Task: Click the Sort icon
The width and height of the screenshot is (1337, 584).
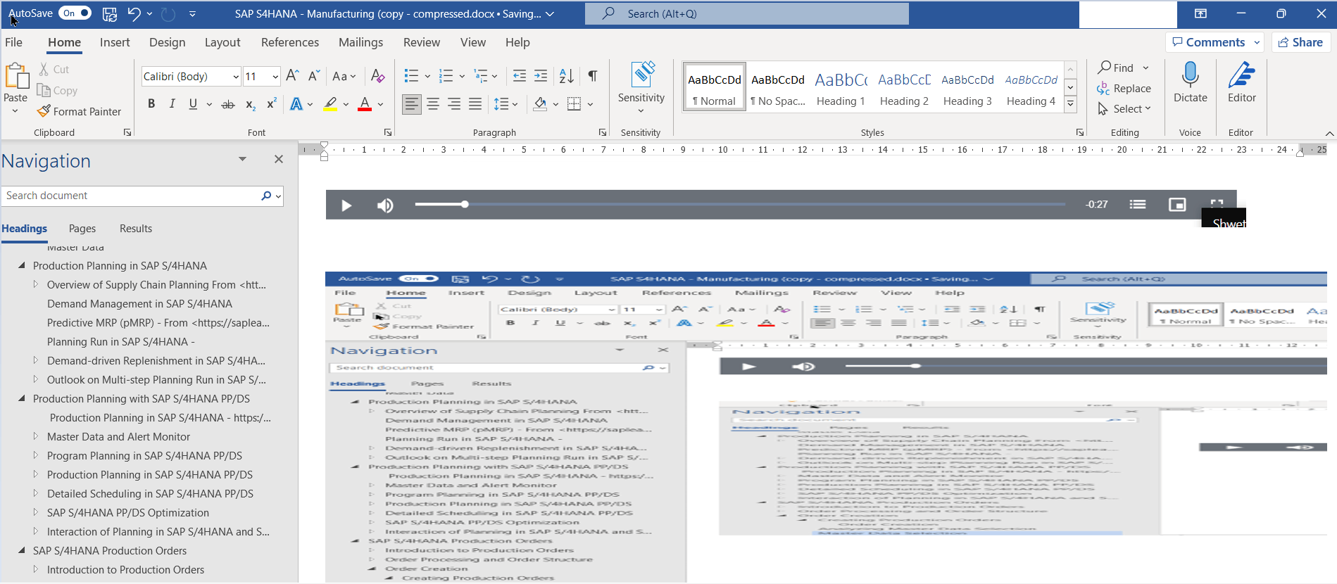Action: tap(566, 75)
